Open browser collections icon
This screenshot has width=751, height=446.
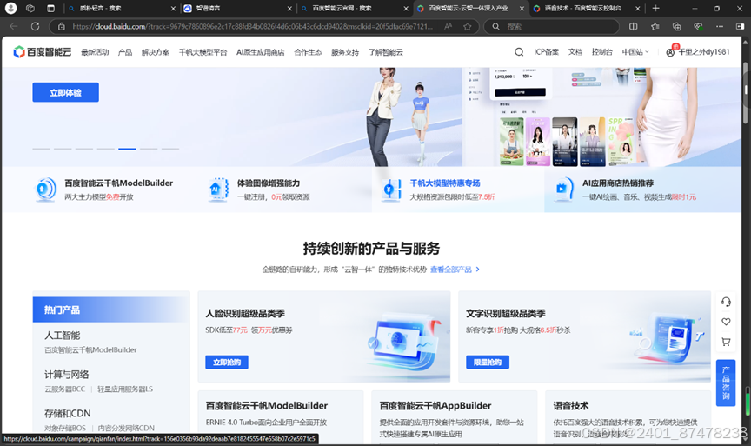[677, 26]
